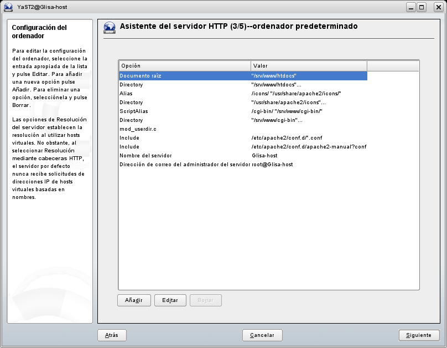This screenshot has width=447, height=348.
Task: Sort list by the Opción column header
Action: pos(184,66)
